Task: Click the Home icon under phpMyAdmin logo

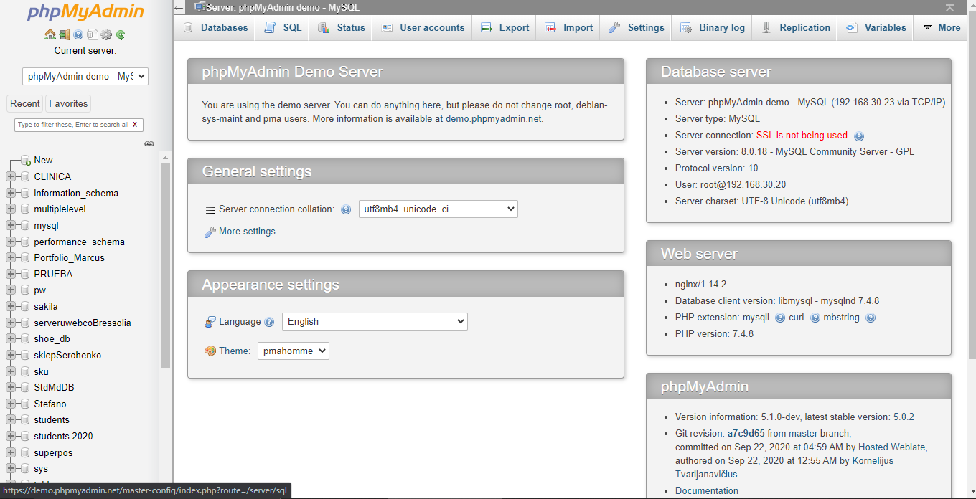Action: coord(50,34)
